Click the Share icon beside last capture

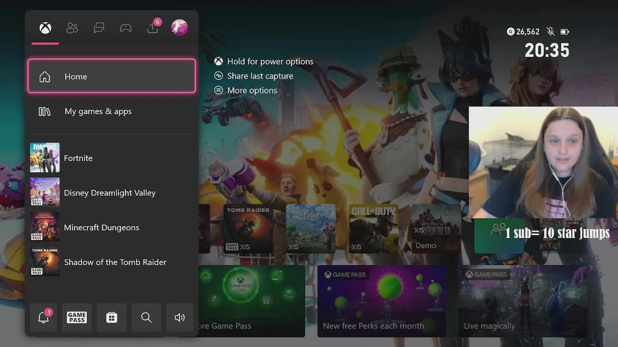point(219,76)
